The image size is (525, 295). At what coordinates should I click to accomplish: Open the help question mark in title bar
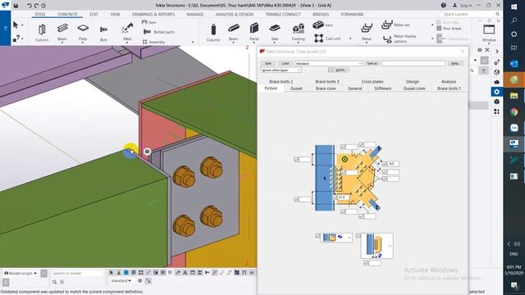coord(443,5)
